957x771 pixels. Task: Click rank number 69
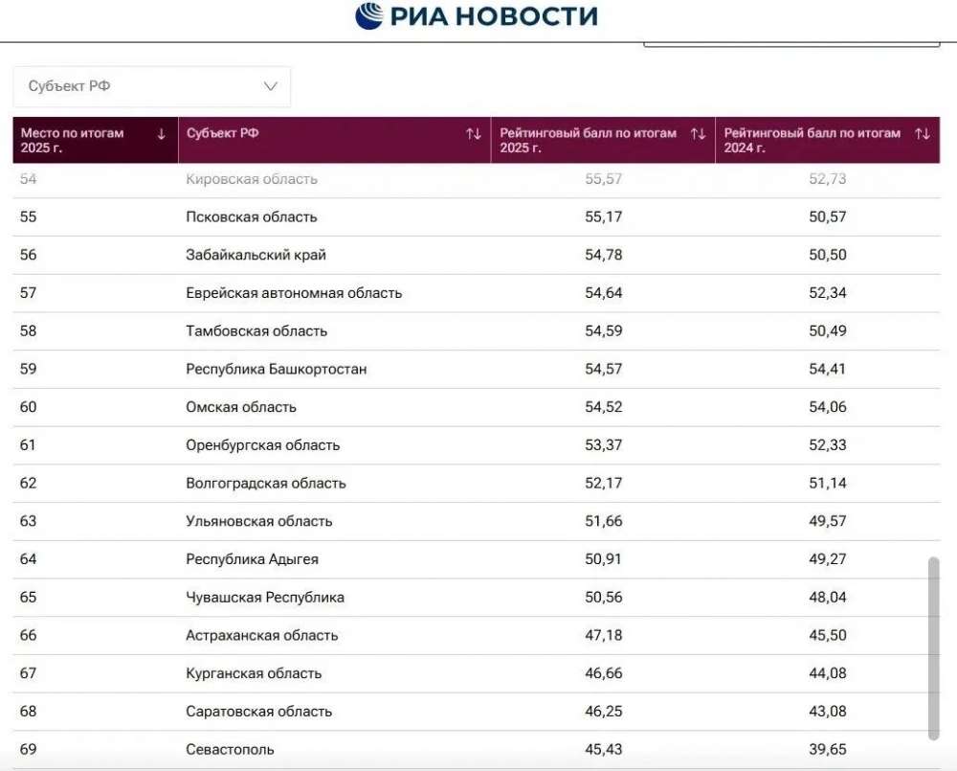point(28,749)
